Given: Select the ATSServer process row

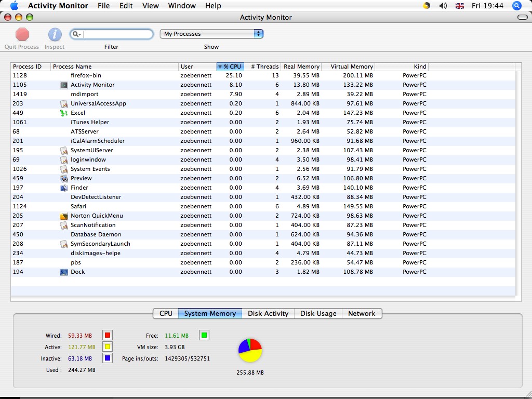Looking at the screenshot, I should (x=263, y=131).
